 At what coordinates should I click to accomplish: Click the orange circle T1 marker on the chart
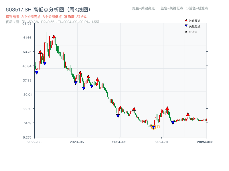pyautogui.click(x=154, y=127)
